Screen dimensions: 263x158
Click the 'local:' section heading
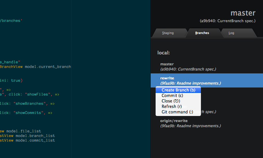pyautogui.click(x=163, y=53)
